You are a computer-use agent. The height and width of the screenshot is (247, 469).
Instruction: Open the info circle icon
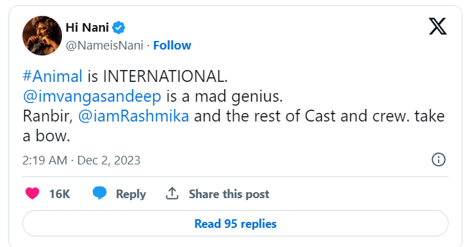coord(439,160)
